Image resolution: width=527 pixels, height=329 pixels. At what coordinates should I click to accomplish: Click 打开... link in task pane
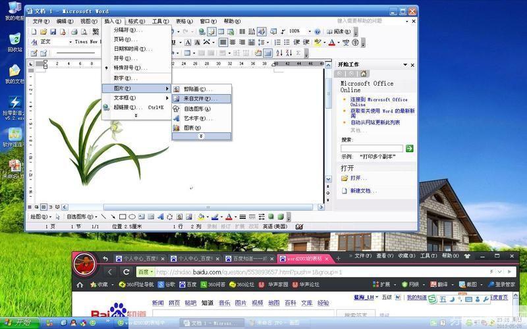[358, 178]
